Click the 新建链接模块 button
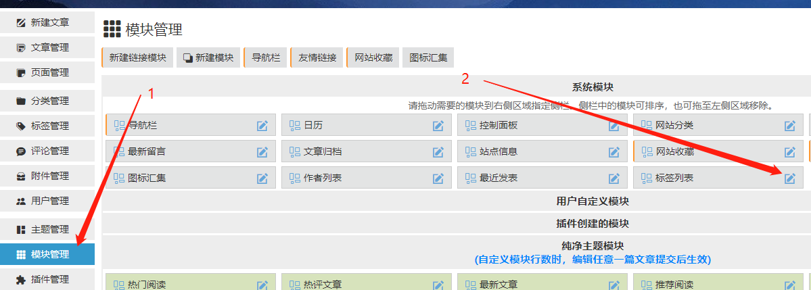 pyautogui.click(x=137, y=57)
